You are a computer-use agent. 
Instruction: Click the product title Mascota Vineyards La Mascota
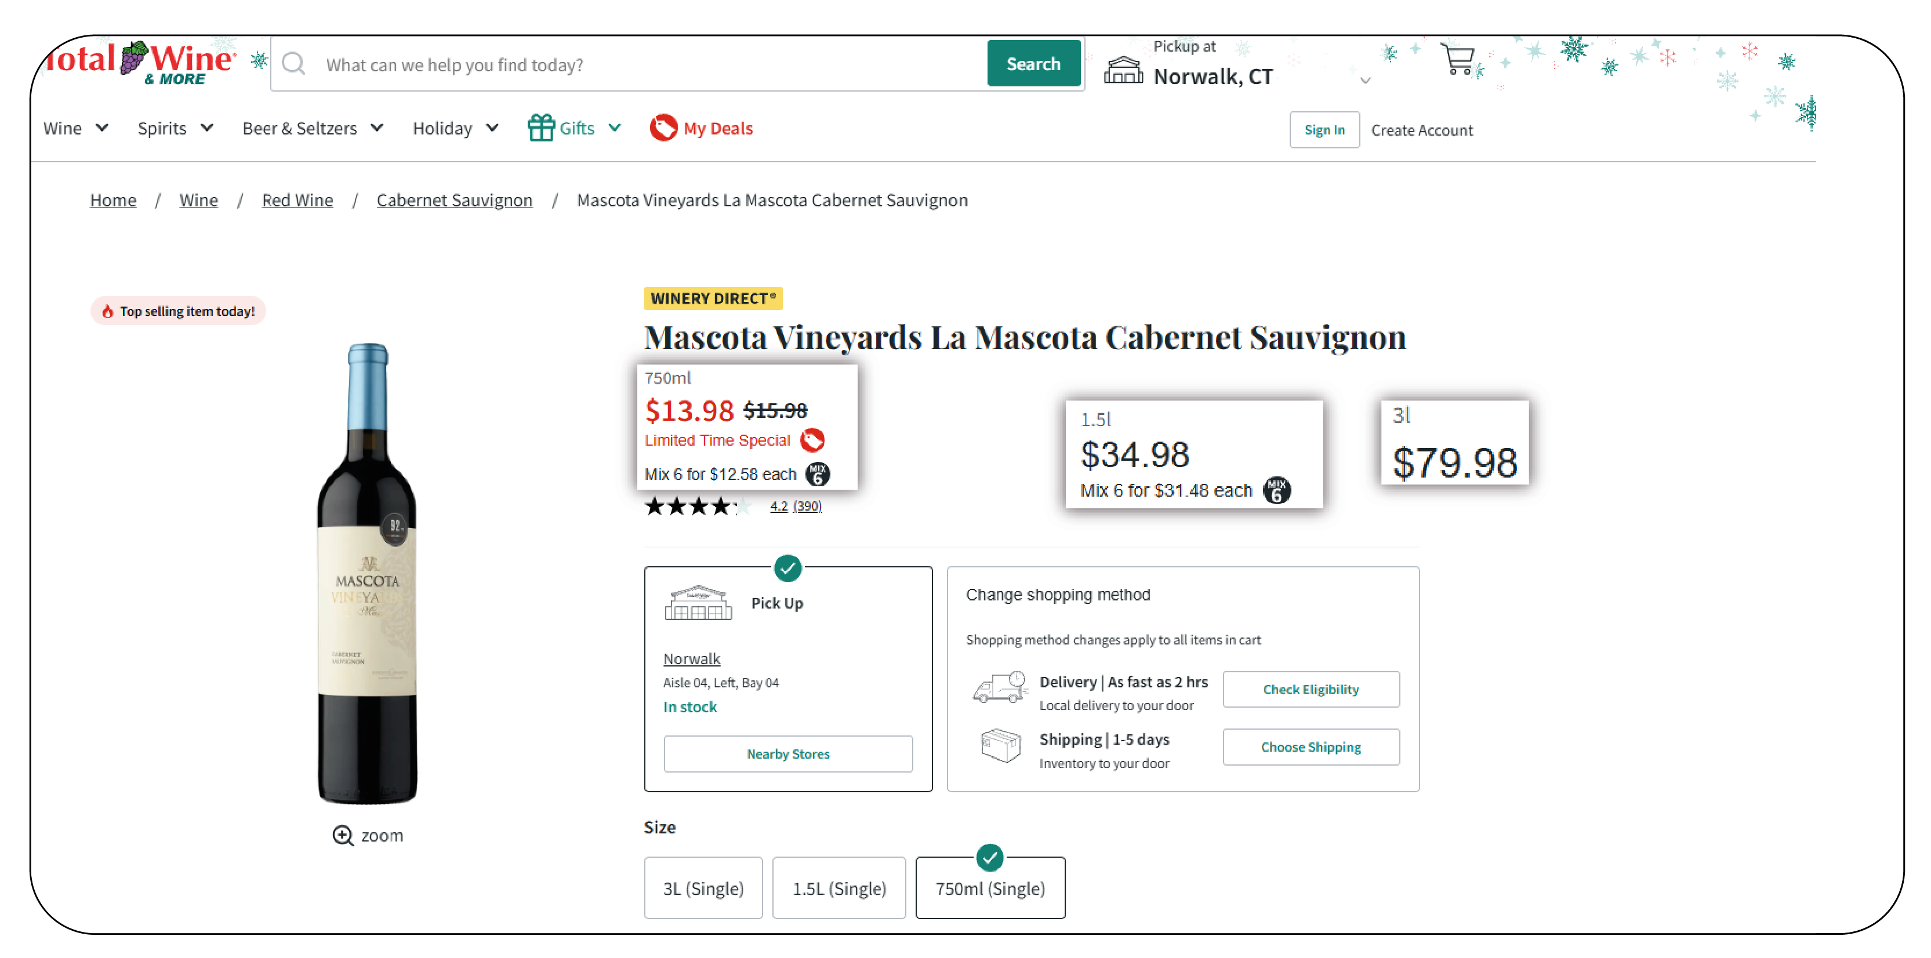tap(1025, 337)
